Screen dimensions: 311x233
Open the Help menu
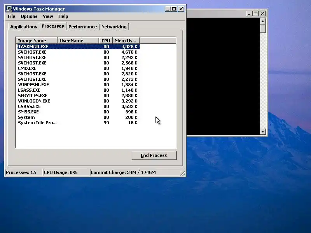(x=63, y=16)
